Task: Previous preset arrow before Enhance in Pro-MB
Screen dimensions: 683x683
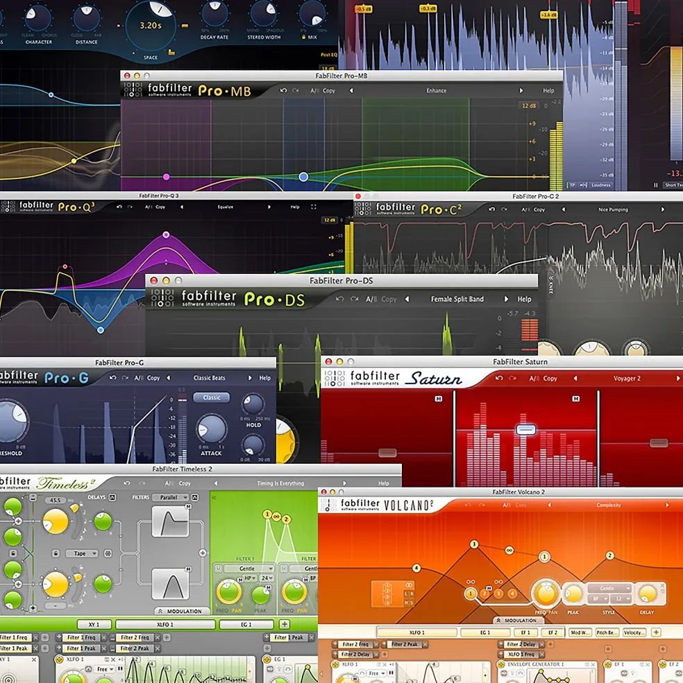Action: (351, 91)
